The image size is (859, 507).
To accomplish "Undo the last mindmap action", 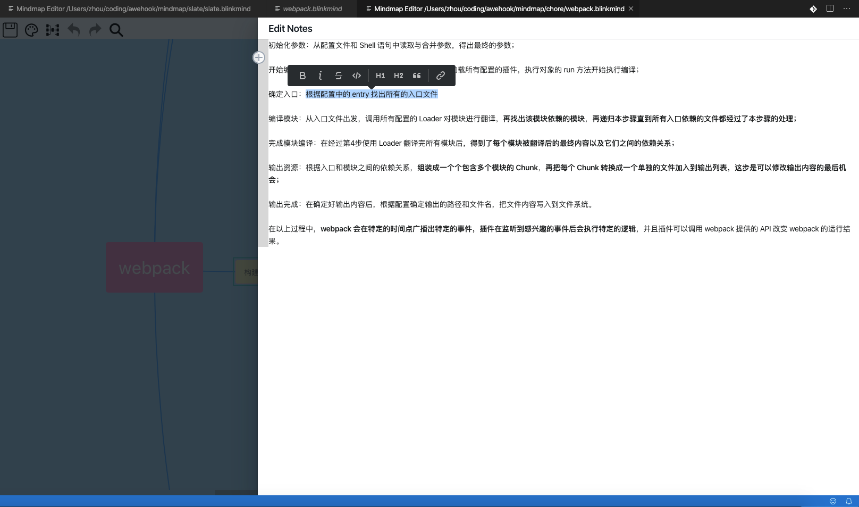I will point(74,30).
